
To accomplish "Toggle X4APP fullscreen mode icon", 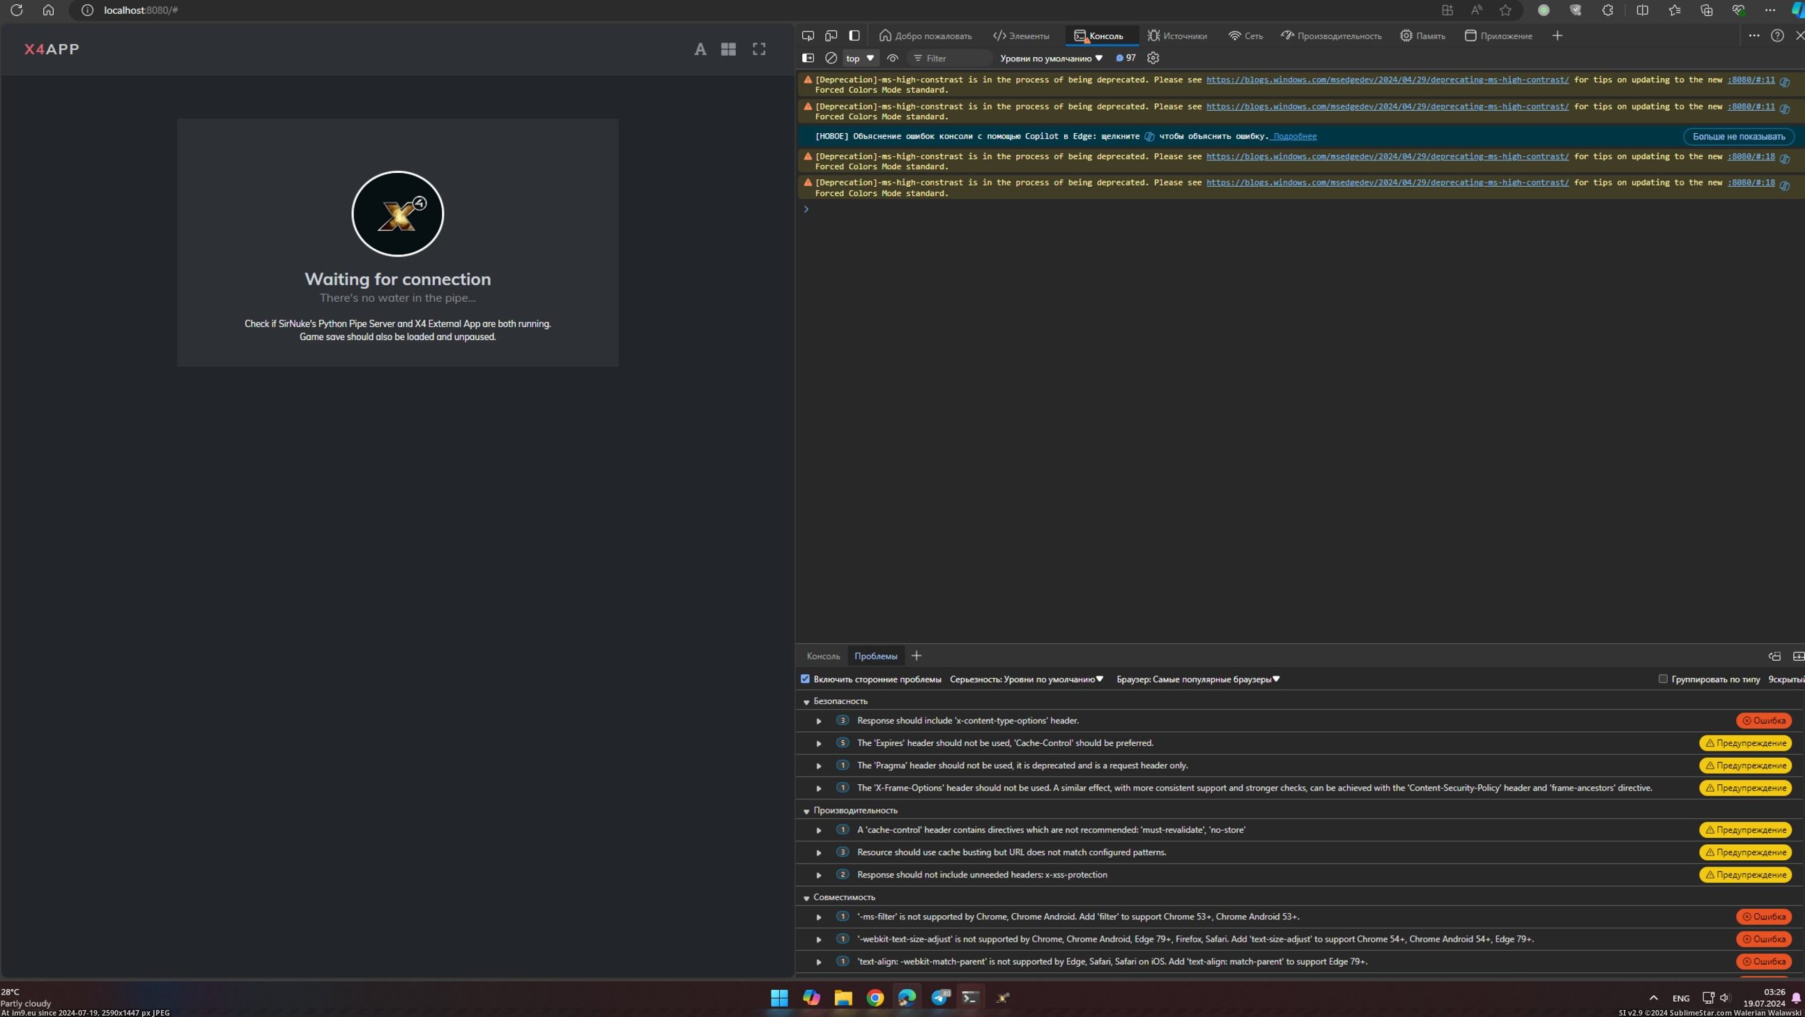I will (759, 49).
